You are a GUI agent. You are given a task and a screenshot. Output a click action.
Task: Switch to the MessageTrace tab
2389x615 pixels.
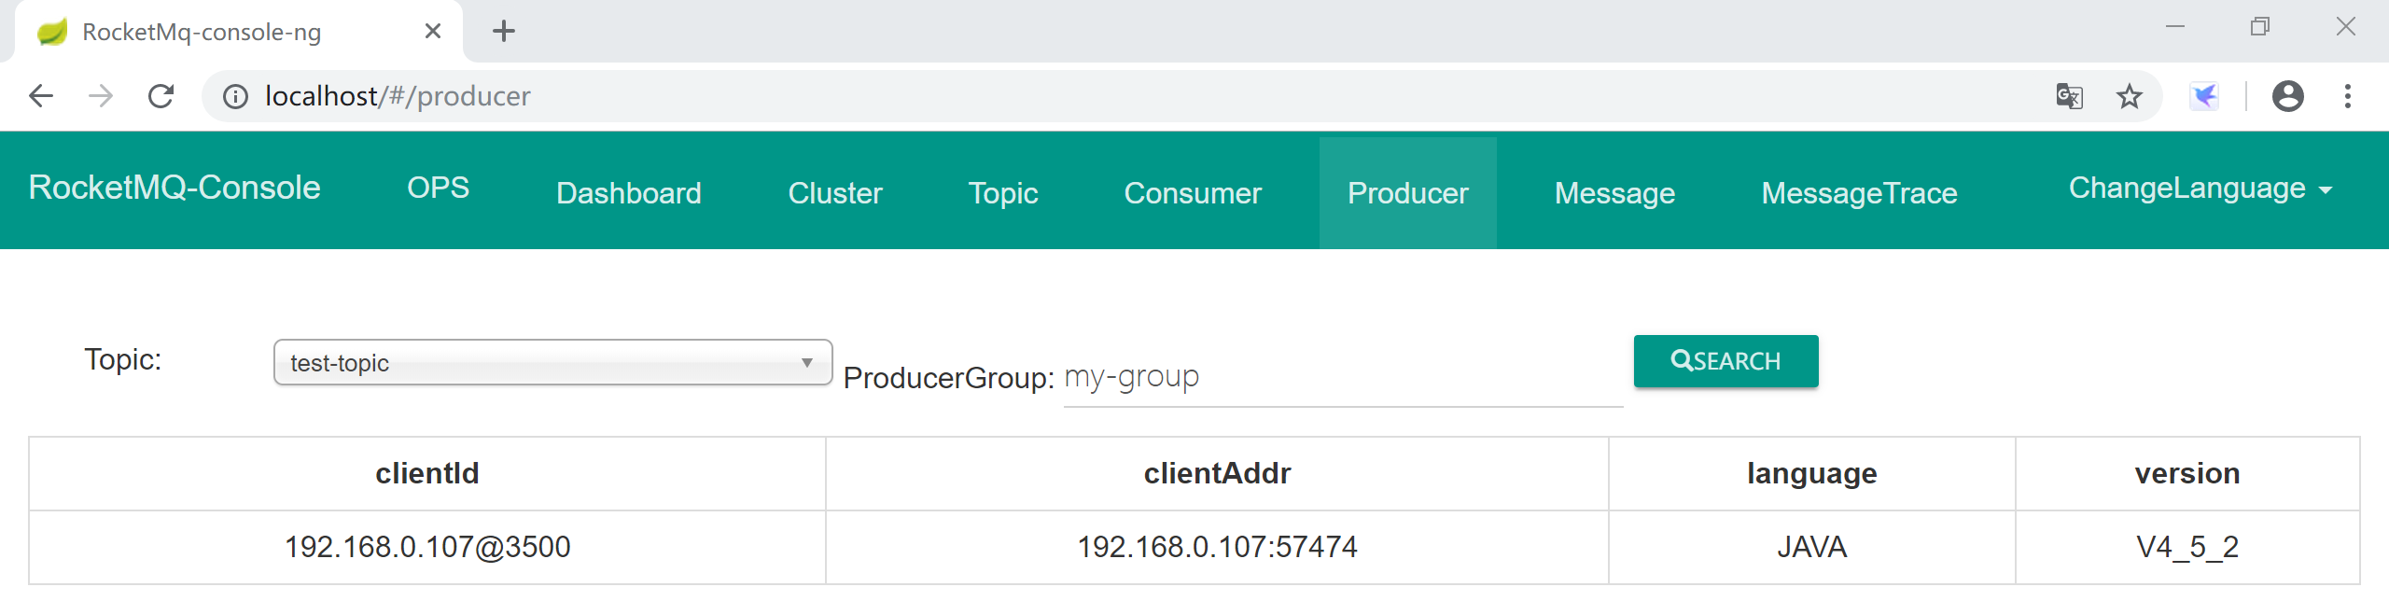1858,193
